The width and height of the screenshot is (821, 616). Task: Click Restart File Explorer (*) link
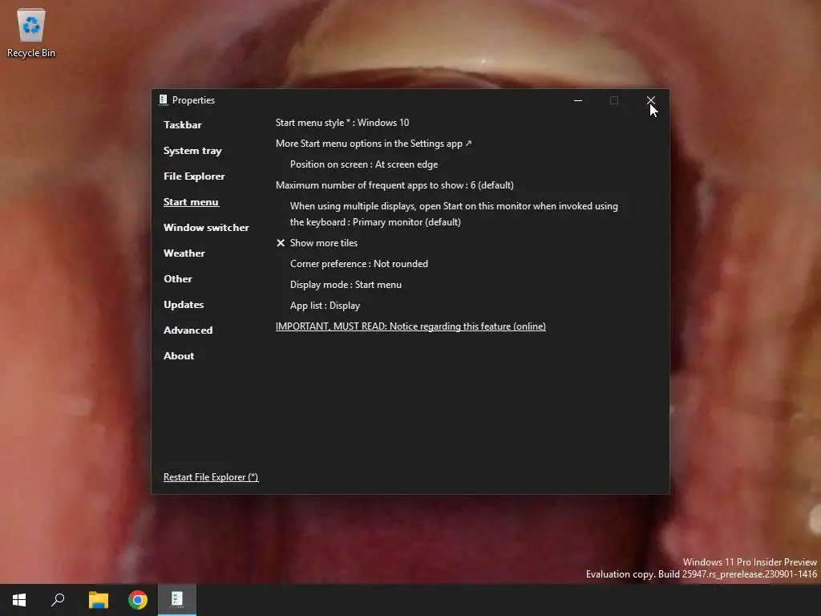coord(211,477)
